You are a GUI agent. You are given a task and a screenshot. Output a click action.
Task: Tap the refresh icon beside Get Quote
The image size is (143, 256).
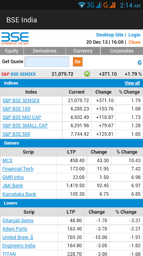pos(140,62)
